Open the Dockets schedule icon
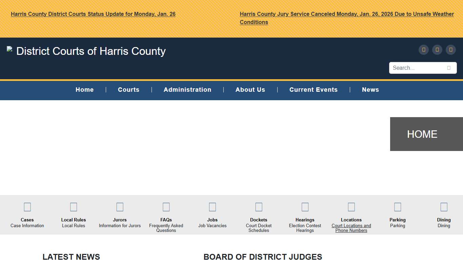Screen dimensions: 463x260 coord(259,207)
